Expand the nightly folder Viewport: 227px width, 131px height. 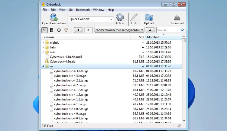(x=43, y=42)
